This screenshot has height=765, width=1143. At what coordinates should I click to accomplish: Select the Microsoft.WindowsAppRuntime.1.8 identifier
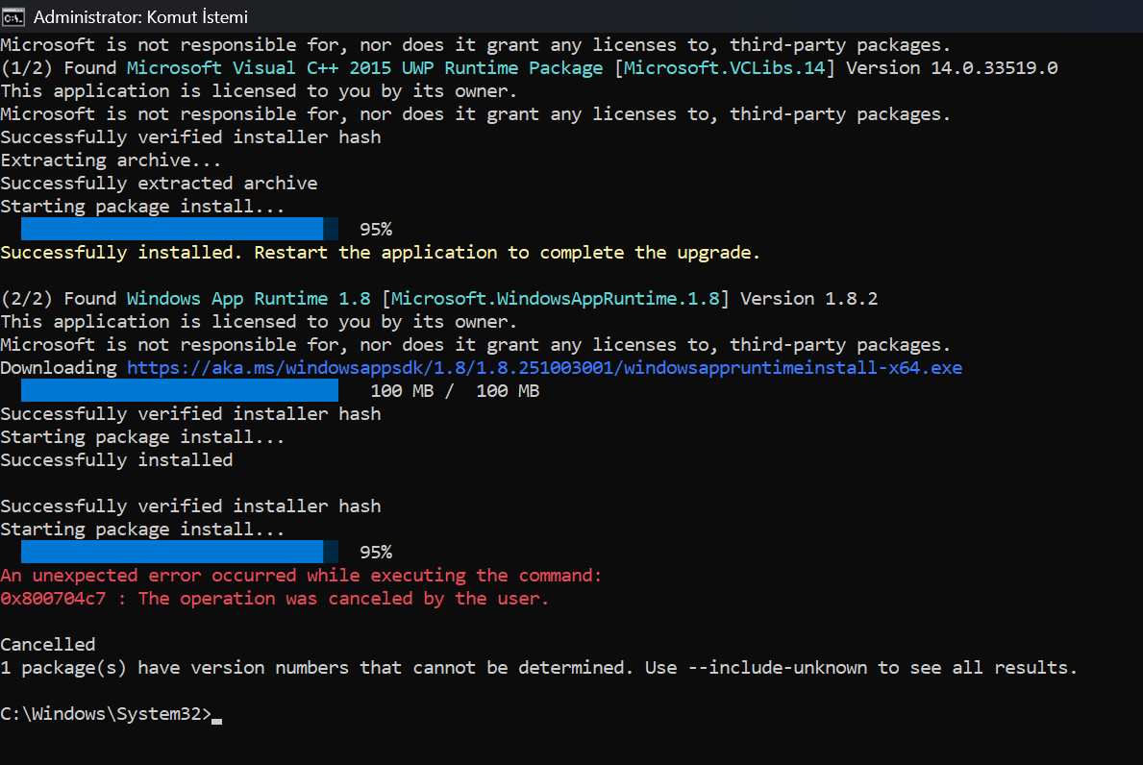coord(555,299)
